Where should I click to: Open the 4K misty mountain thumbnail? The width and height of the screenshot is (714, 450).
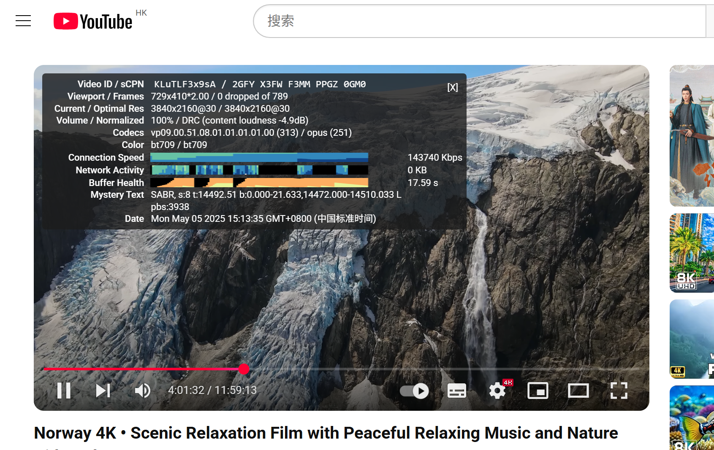(x=692, y=339)
